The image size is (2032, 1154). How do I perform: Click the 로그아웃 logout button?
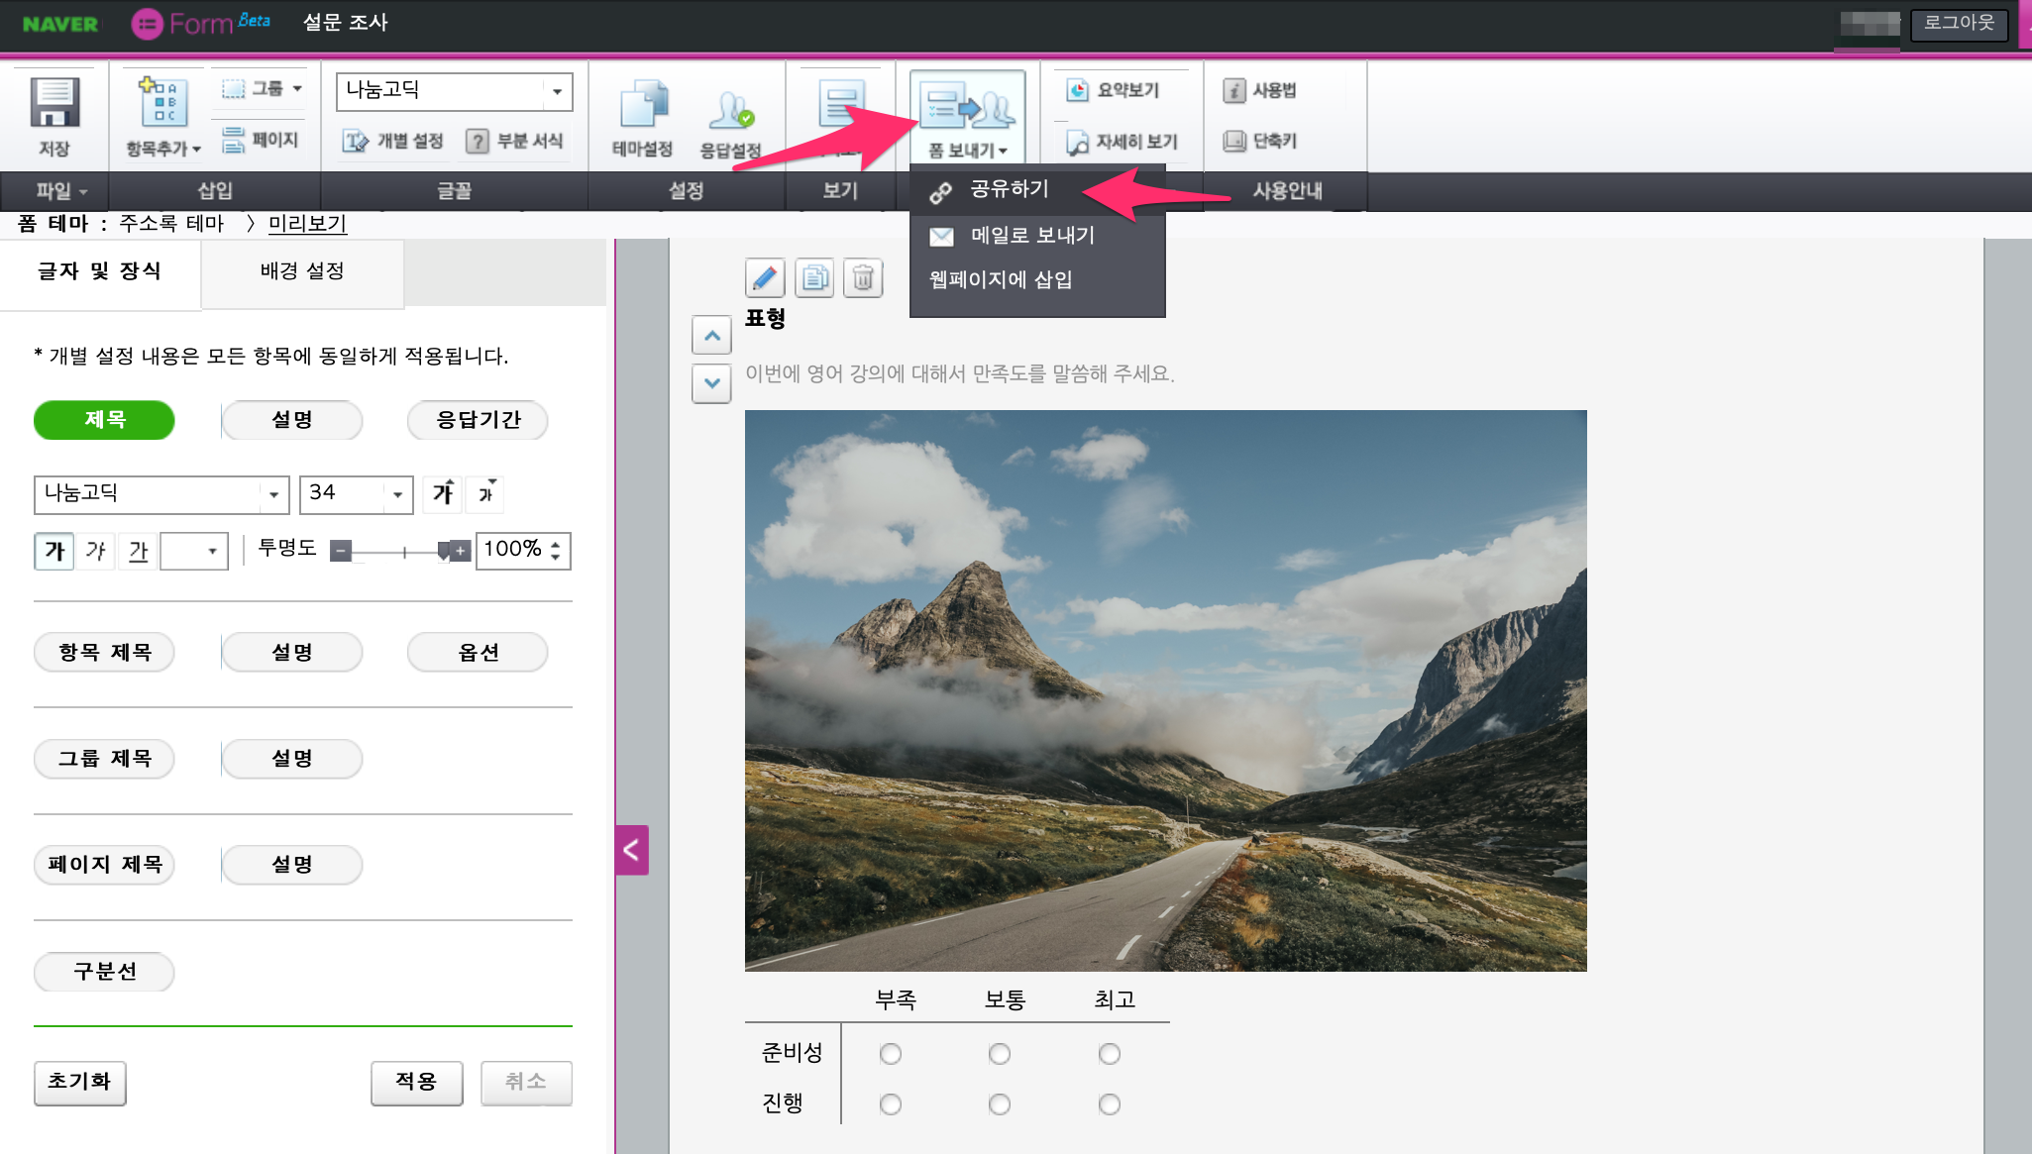[x=1959, y=23]
